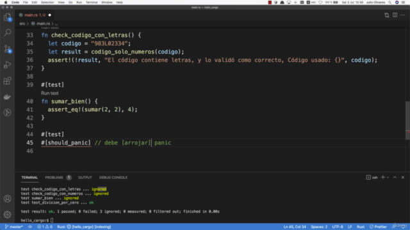Click the src breadcrumb folder
This screenshot has width=410, height=230.
[22, 24]
